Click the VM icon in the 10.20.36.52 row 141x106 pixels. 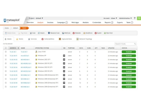click(64, 60)
